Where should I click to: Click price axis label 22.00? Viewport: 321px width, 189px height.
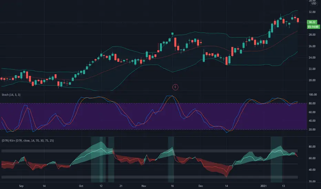pos(312,69)
